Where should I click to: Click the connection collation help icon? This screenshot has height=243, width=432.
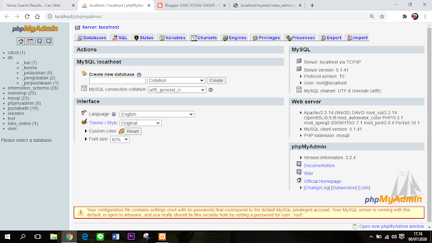click(x=211, y=90)
